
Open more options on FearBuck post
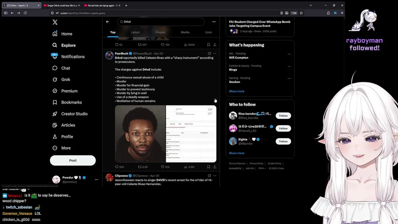coord(215,54)
